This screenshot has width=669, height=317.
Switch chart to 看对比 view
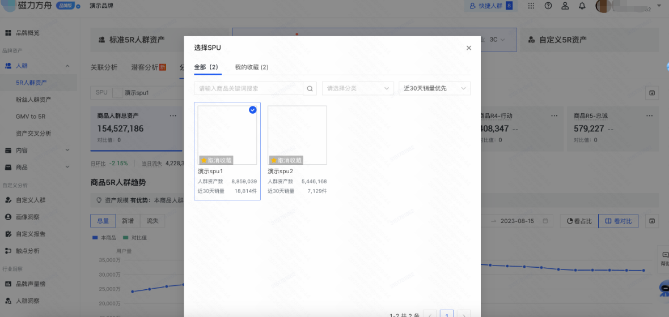coord(618,221)
